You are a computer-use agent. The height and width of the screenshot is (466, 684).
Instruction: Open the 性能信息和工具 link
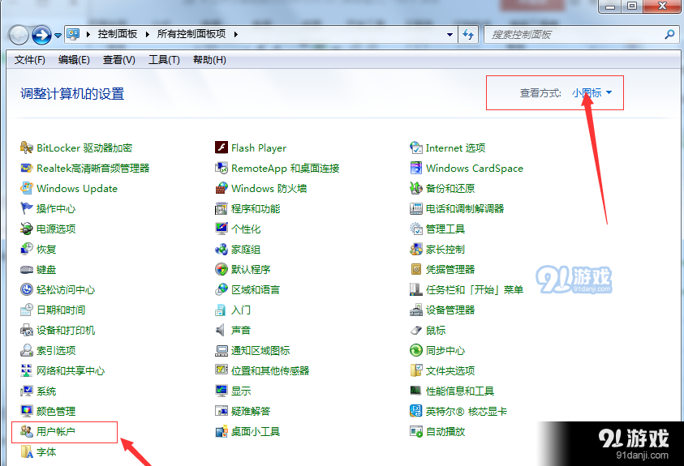460,391
